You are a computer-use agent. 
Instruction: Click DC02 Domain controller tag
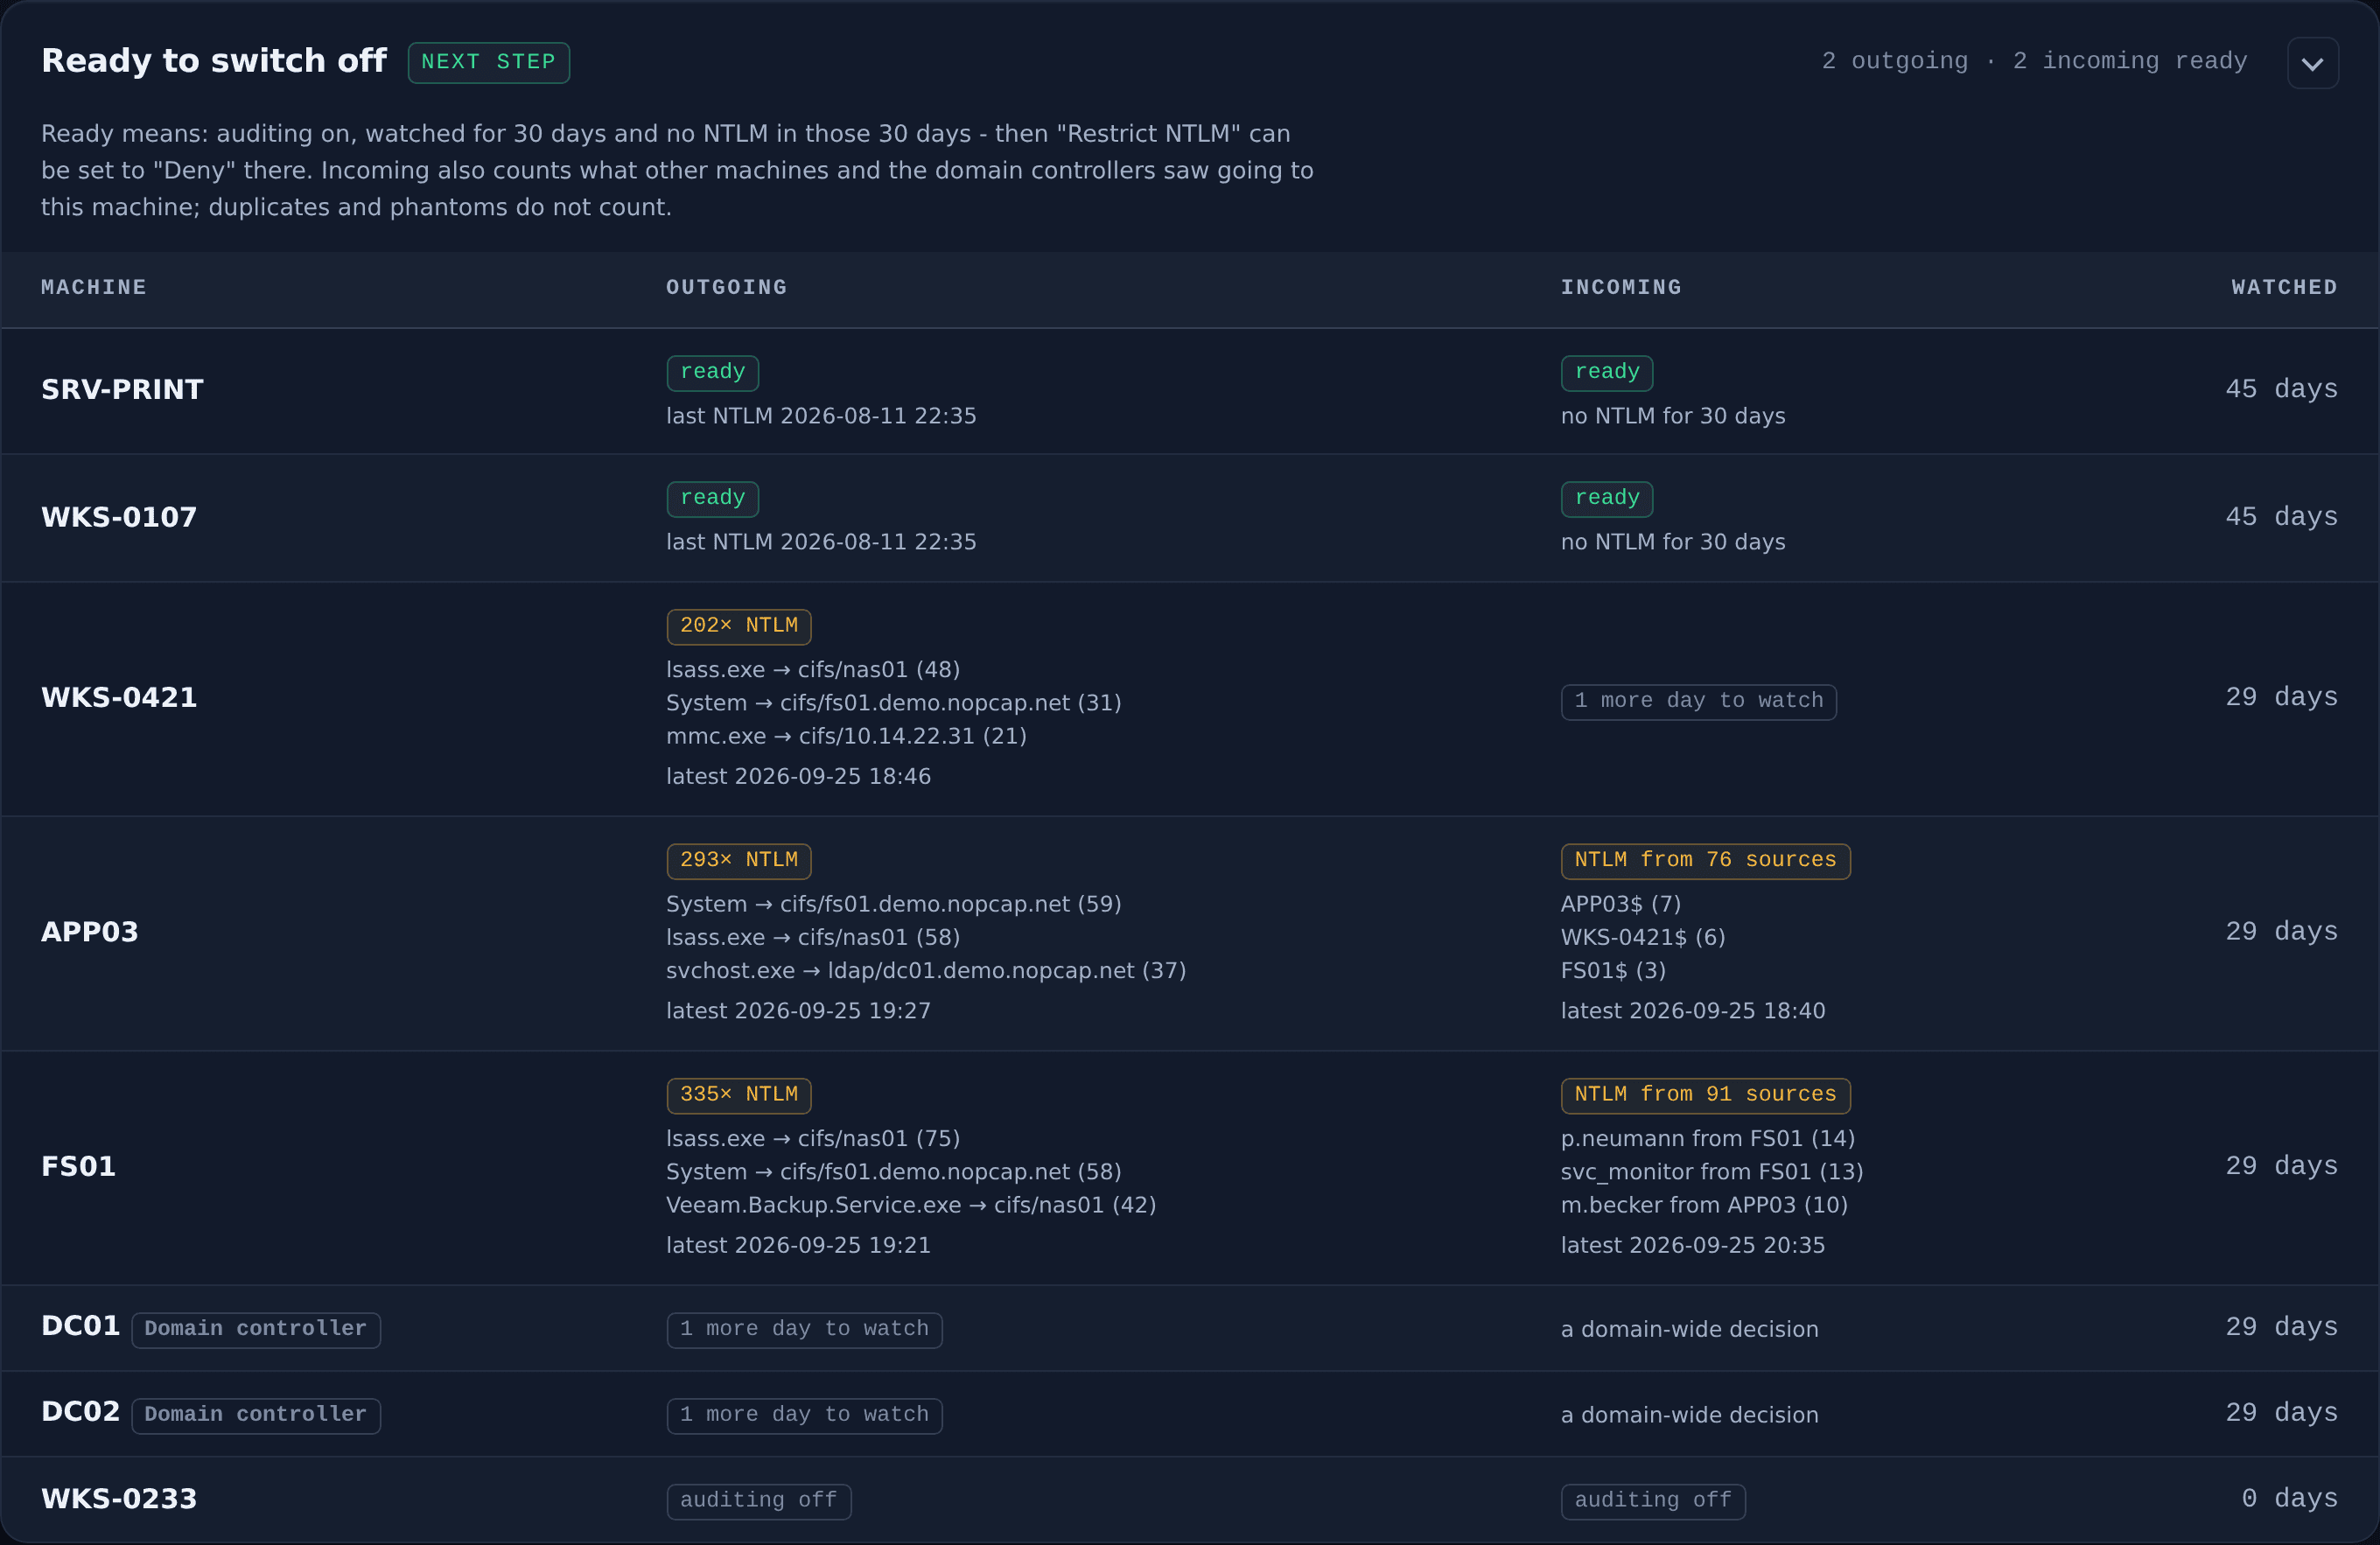pyautogui.click(x=256, y=1416)
